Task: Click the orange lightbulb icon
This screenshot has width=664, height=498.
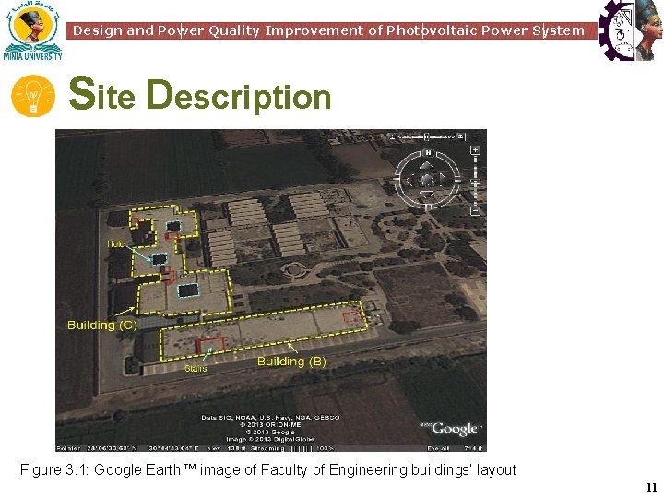Action: pyautogui.click(x=33, y=96)
